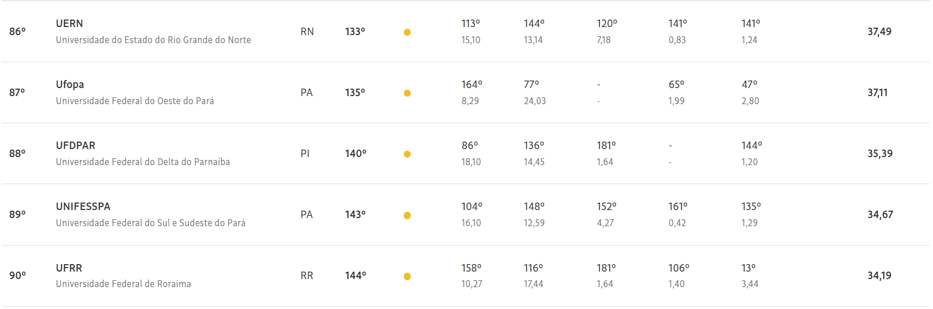This screenshot has width=933, height=309.
Task: Click the yellow status dot for UFDPAR
Action: [x=407, y=154]
